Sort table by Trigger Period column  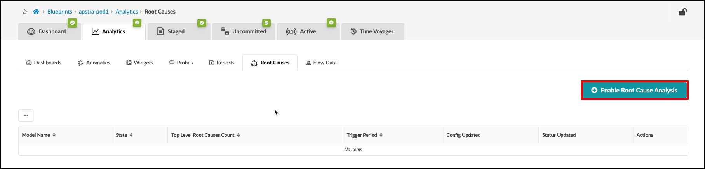pos(364,135)
